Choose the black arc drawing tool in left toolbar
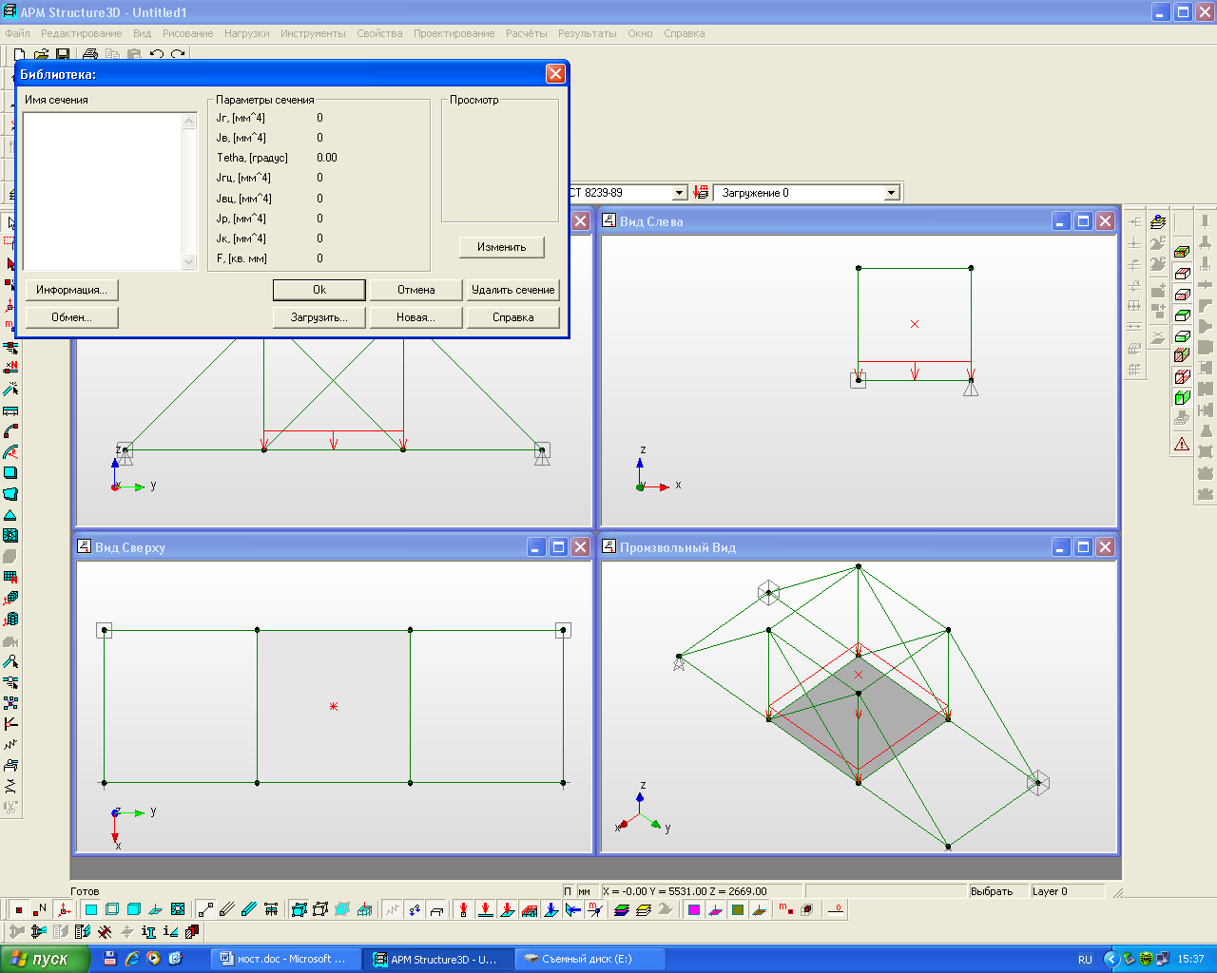Screen dimensions: 1217x973 click(x=10, y=430)
